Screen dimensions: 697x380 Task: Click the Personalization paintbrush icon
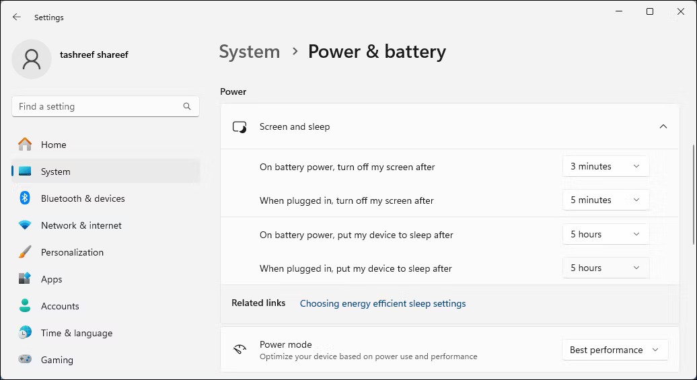25,252
